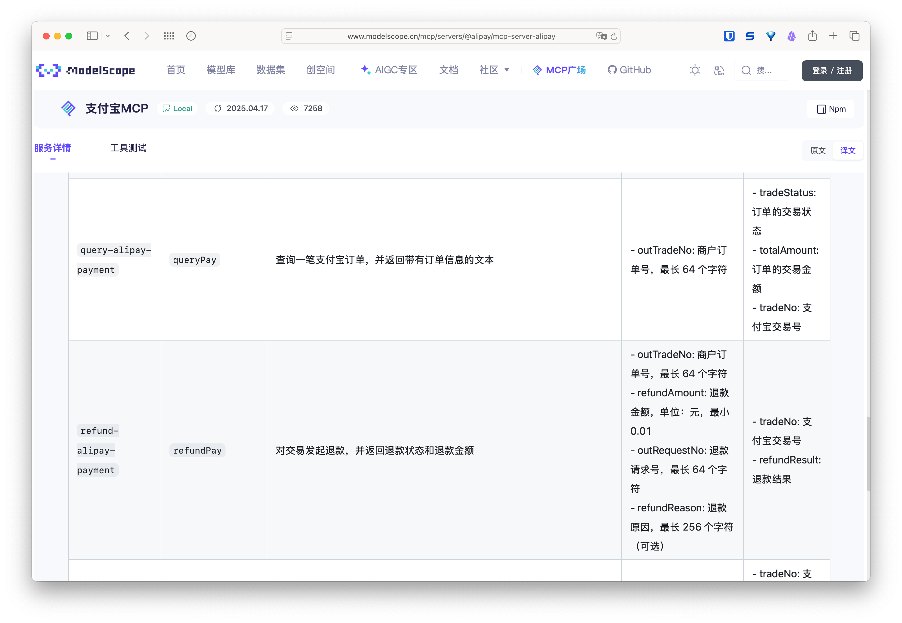
Task: Click the Share icon in toolbar
Action: coord(813,36)
